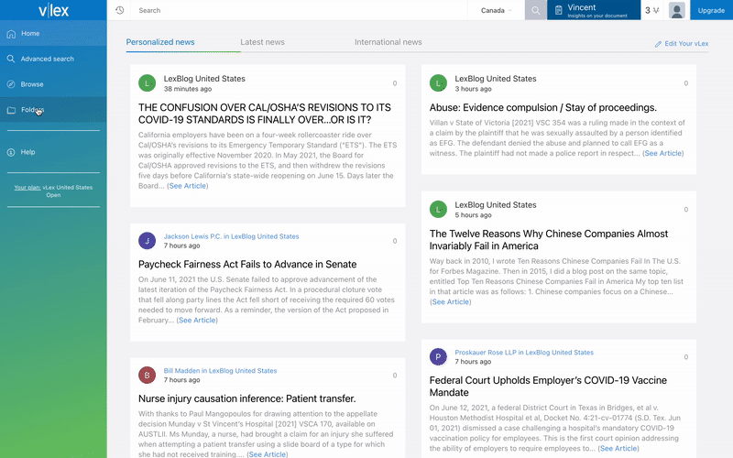Click counter on Cal/OSHA card

click(395, 83)
